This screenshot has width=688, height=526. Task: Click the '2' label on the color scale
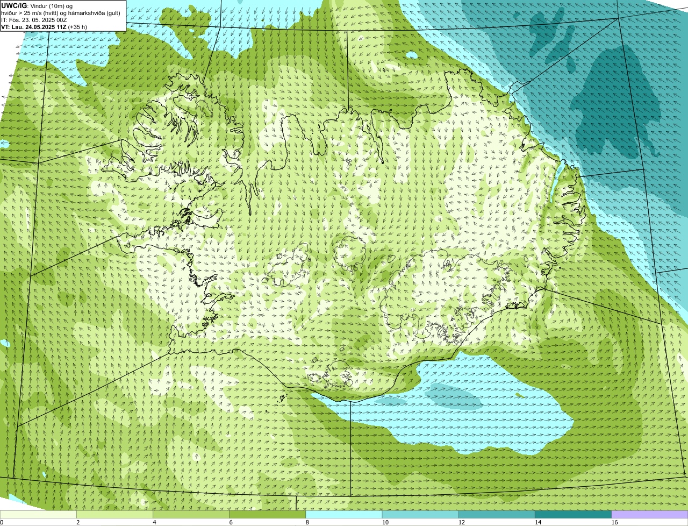[78, 522]
